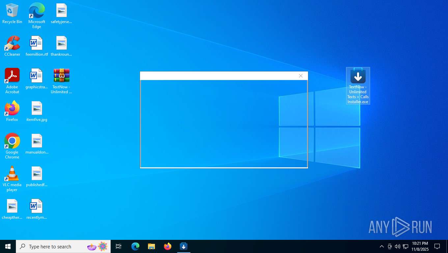
Task: Open the Windows Start menu
Action: [8, 246]
